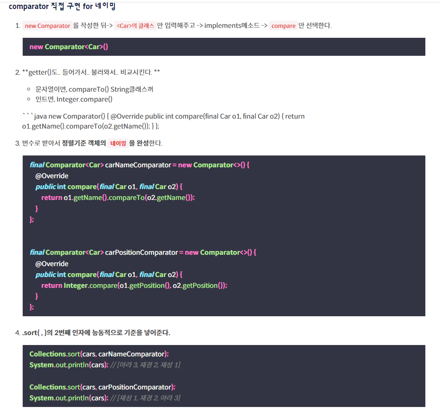Click the inline code "compare" in step 1
440x415 pixels.
[x=283, y=26]
